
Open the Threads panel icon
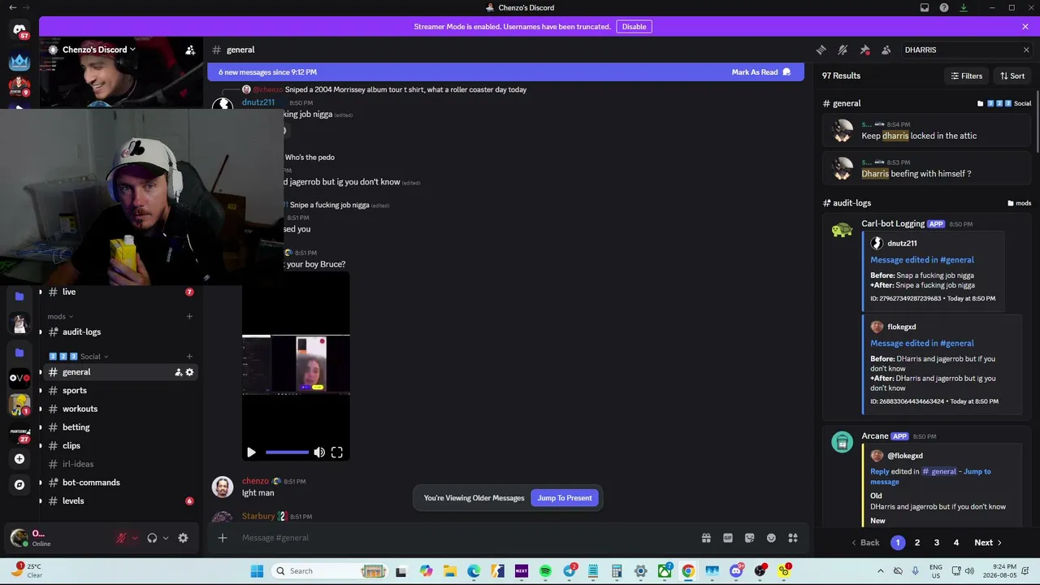point(821,50)
